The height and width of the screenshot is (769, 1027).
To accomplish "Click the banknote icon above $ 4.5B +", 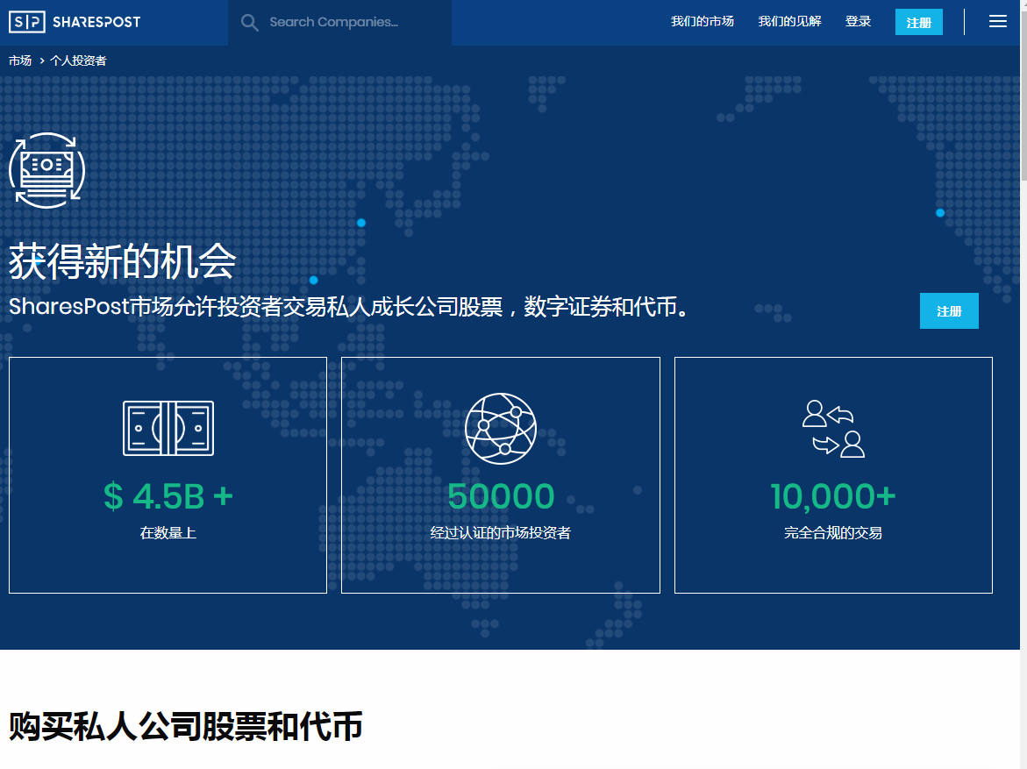I will pyautogui.click(x=168, y=429).
